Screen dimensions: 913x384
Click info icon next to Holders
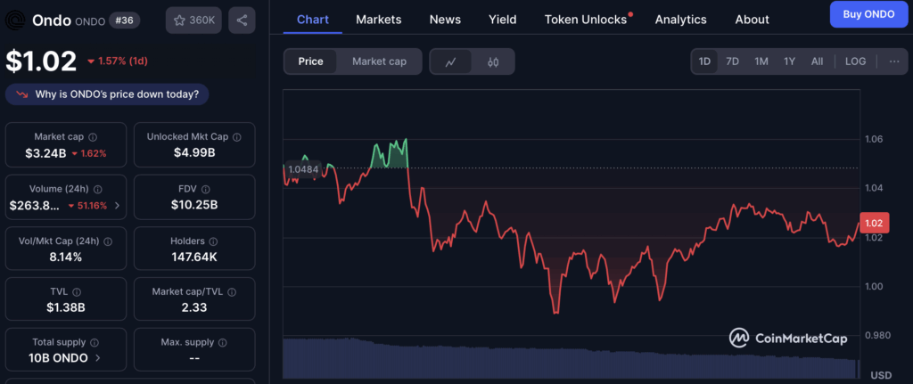213,241
